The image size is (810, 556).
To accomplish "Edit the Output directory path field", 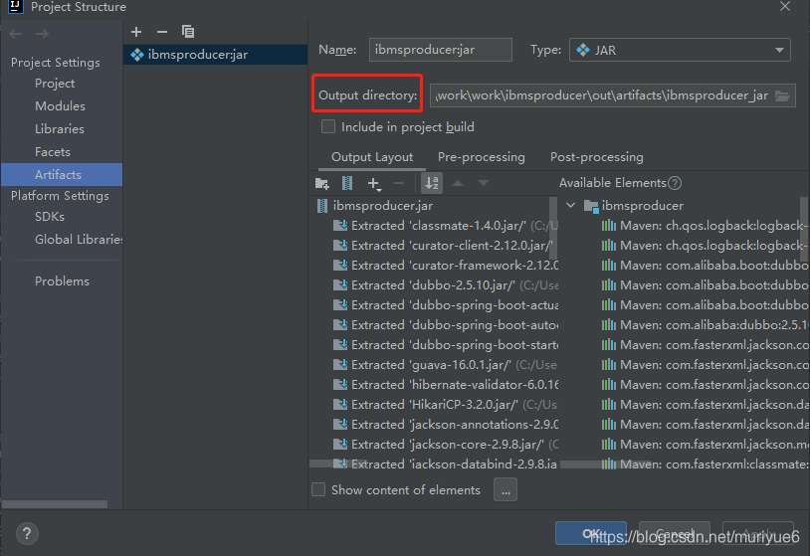I will pos(613,96).
